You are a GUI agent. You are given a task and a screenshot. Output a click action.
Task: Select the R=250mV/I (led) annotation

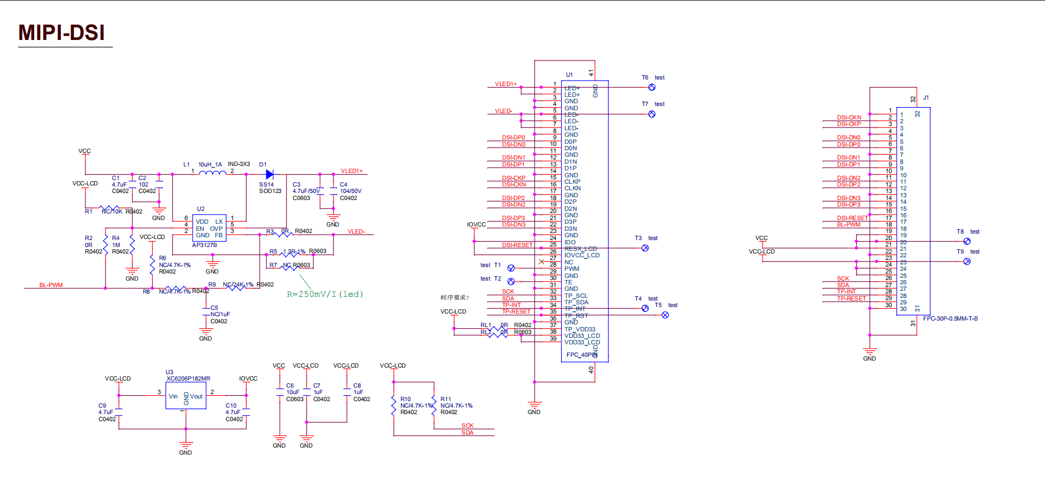click(x=325, y=294)
